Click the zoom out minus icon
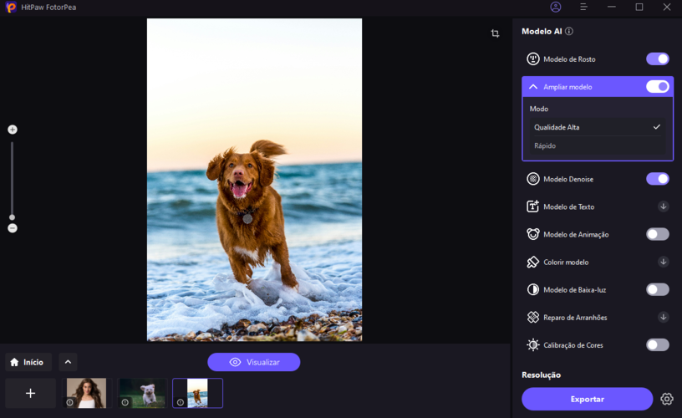This screenshot has width=682, height=418. pyautogui.click(x=13, y=228)
